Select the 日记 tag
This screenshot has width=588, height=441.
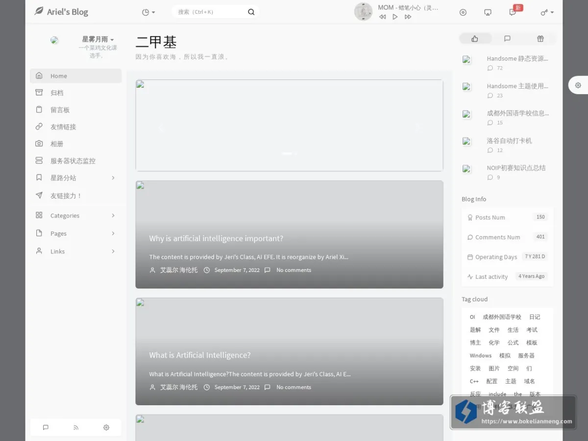535,317
